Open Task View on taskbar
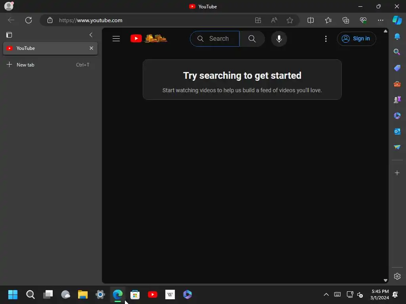Screen dimensions: 406x304 [x=48, y=294]
